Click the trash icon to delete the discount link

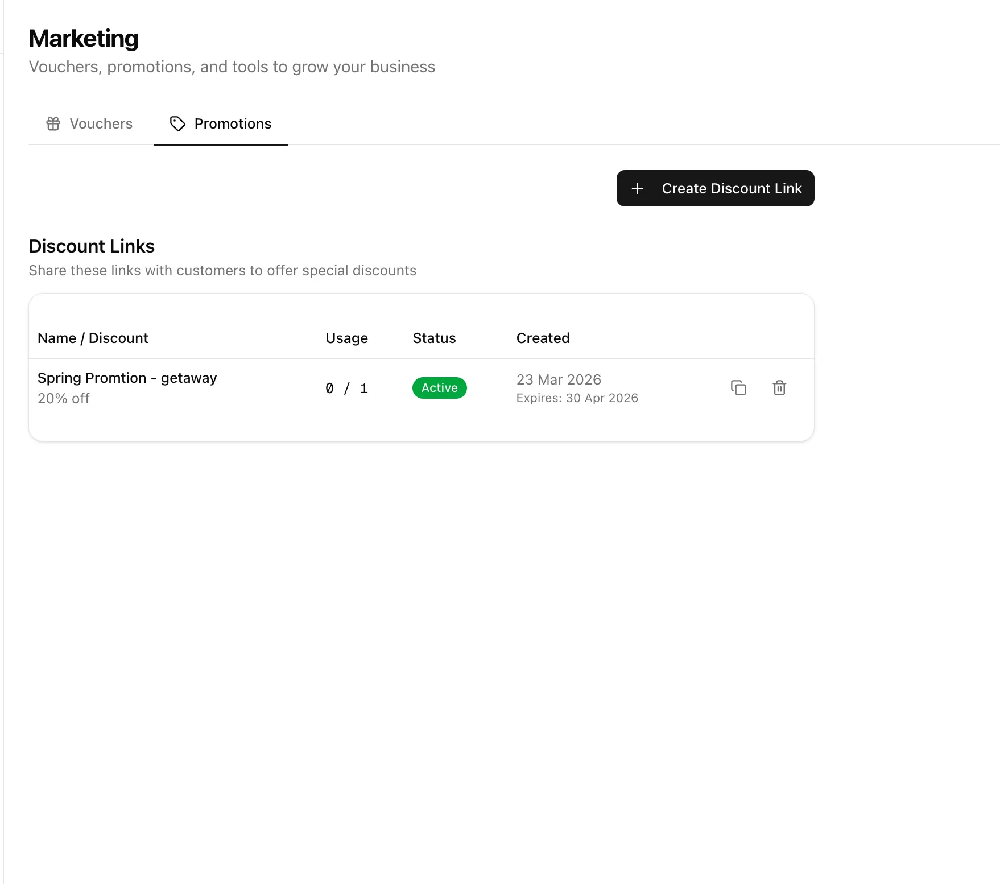tap(779, 387)
